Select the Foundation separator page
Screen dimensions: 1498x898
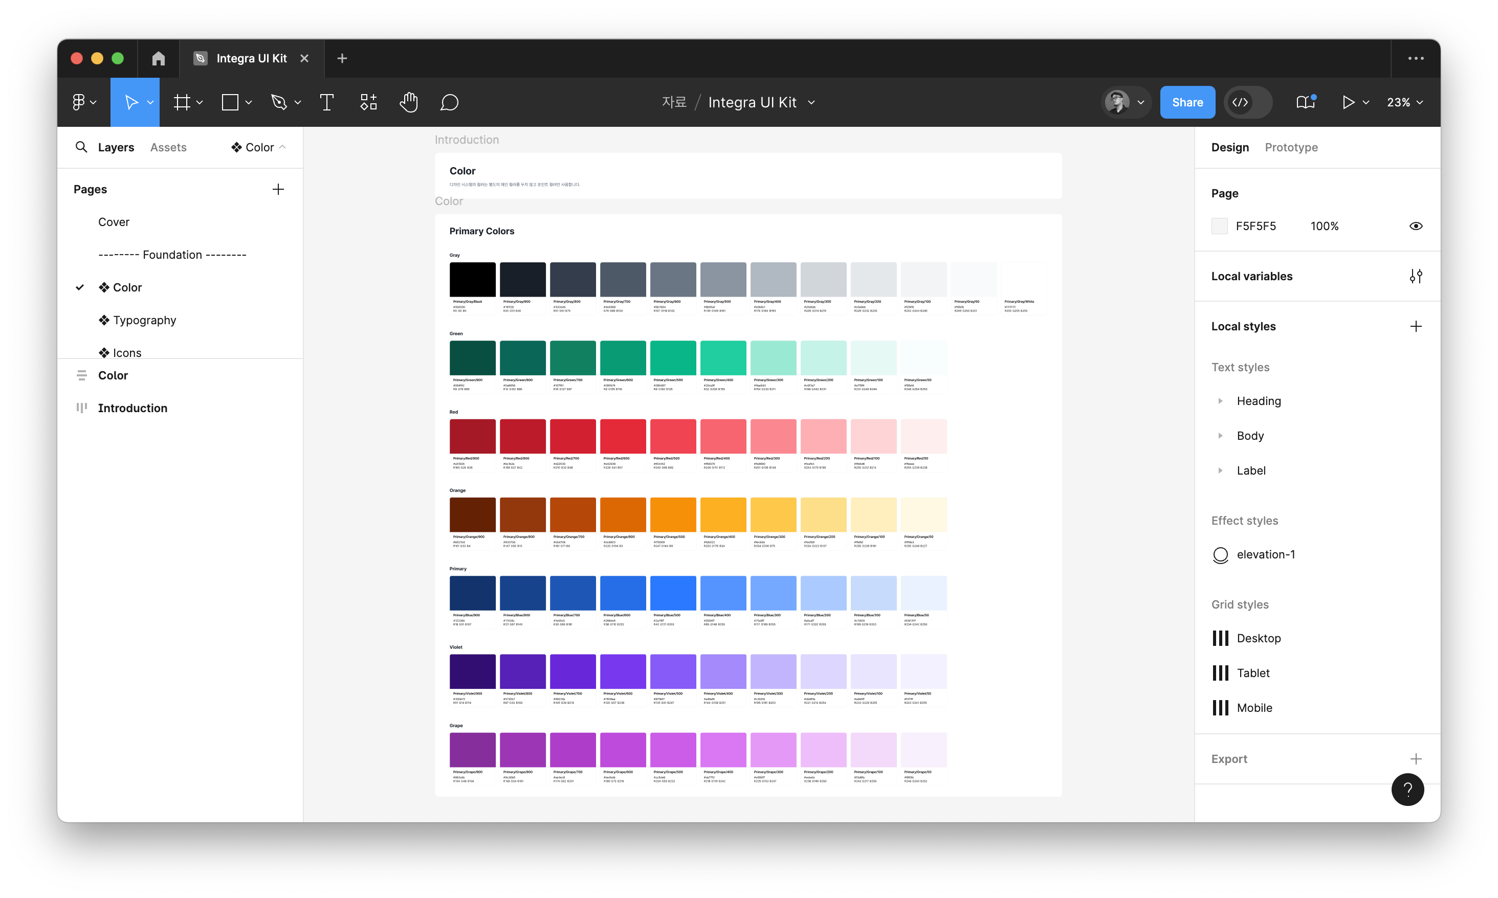click(x=172, y=255)
